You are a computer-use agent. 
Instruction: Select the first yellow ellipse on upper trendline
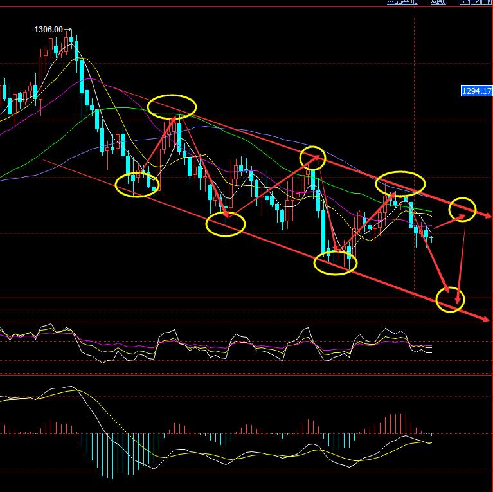(x=172, y=106)
